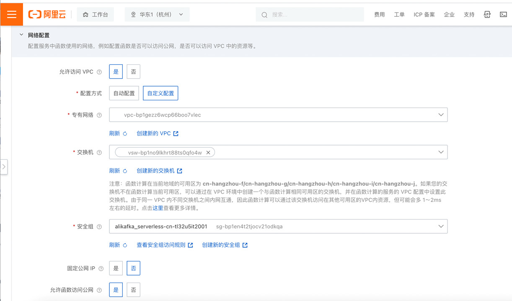Click the Alibaba Cloud logo
Viewport: 512px width, 301px height.
click(47, 14)
